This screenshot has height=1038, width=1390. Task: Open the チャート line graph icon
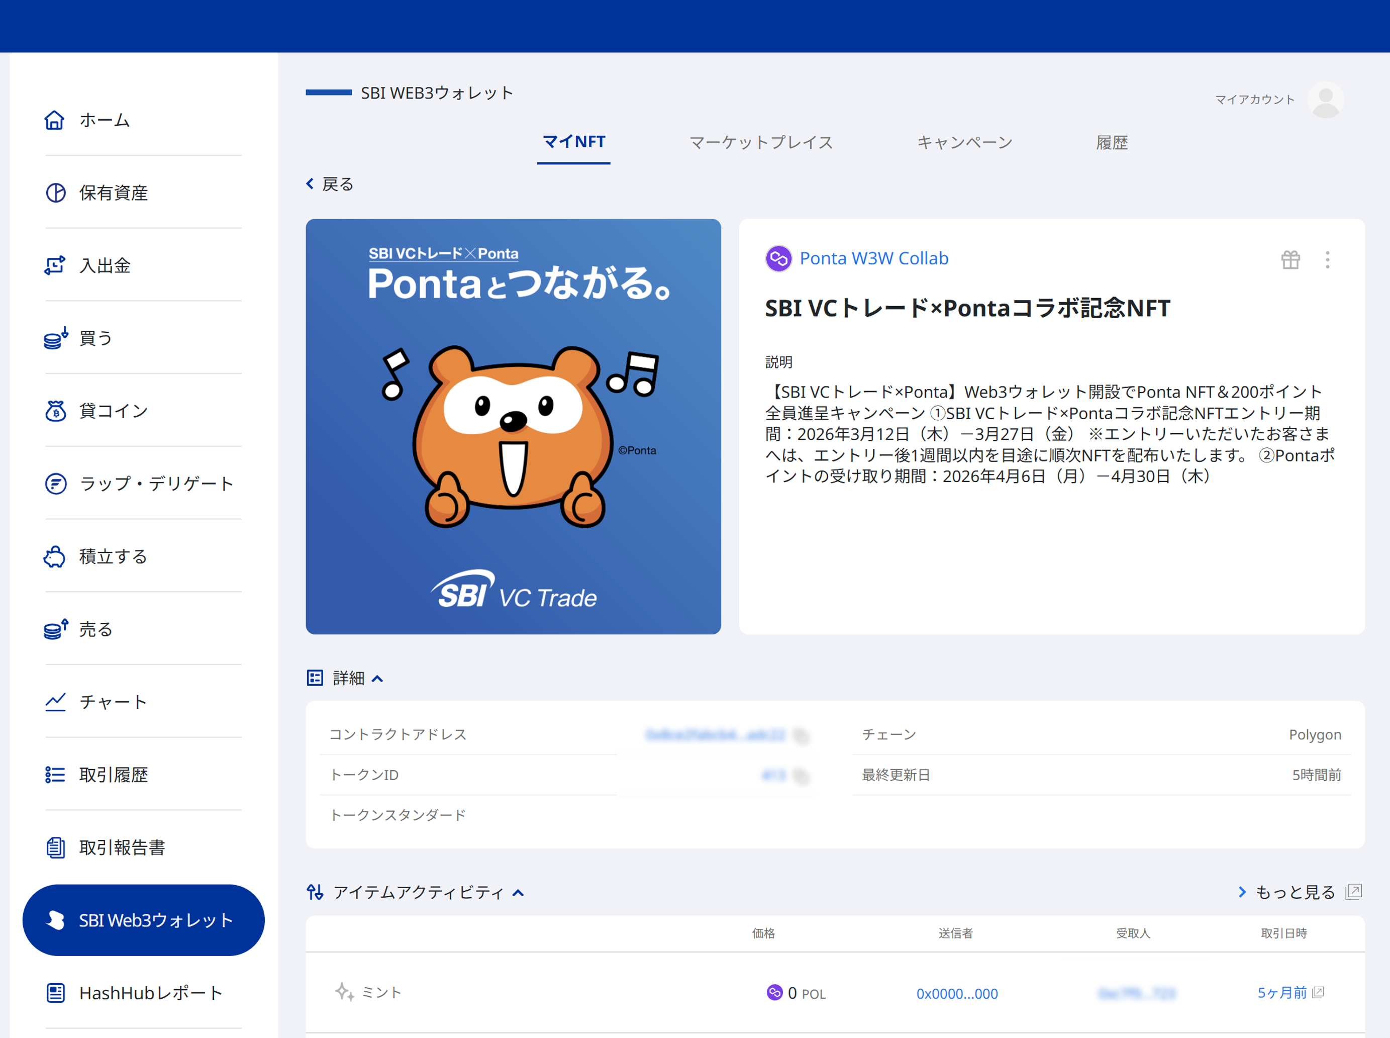click(55, 702)
